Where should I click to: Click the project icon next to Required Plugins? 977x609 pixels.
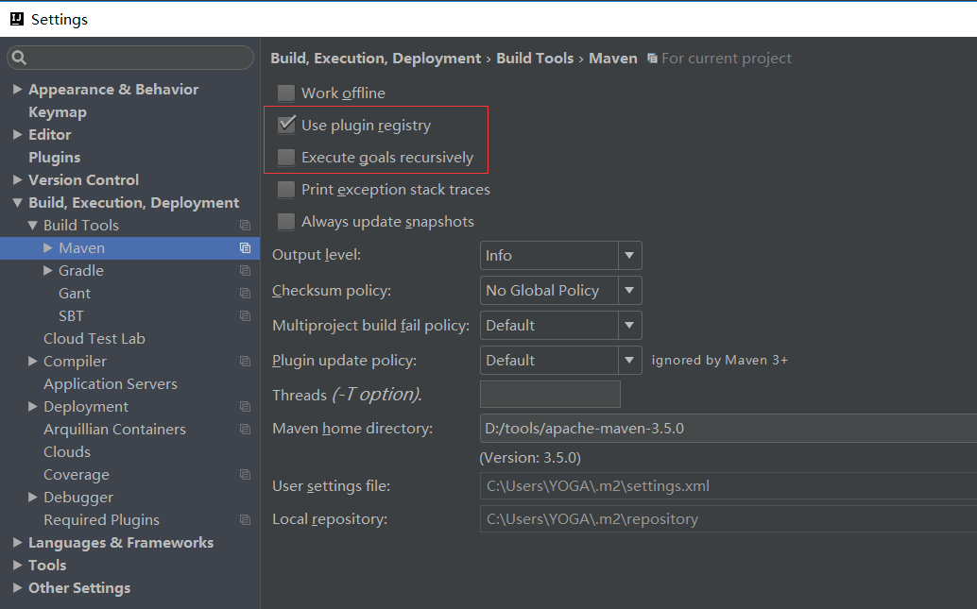[x=245, y=520]
